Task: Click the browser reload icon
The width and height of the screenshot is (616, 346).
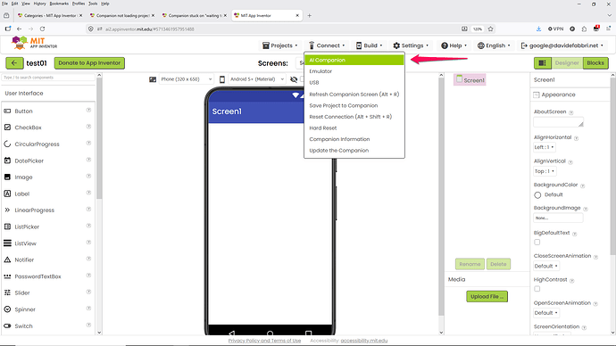Action: coord(43,29)
